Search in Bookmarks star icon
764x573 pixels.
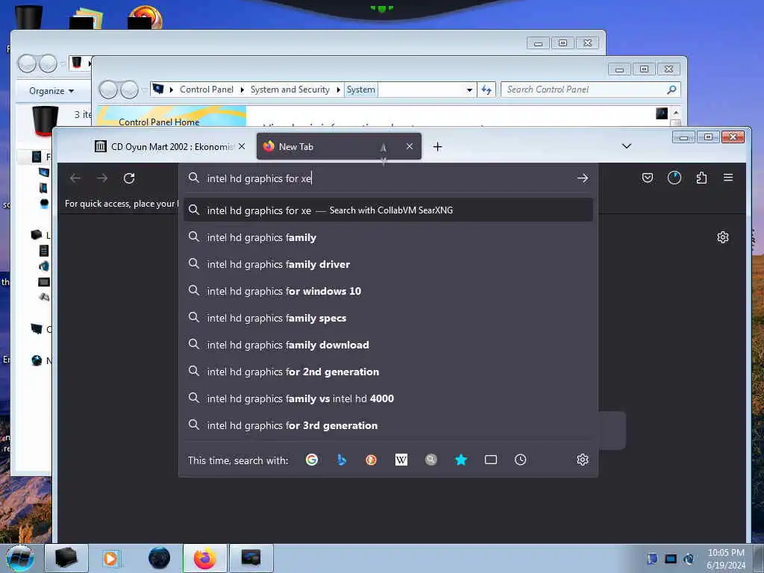[x=461, y=460]
